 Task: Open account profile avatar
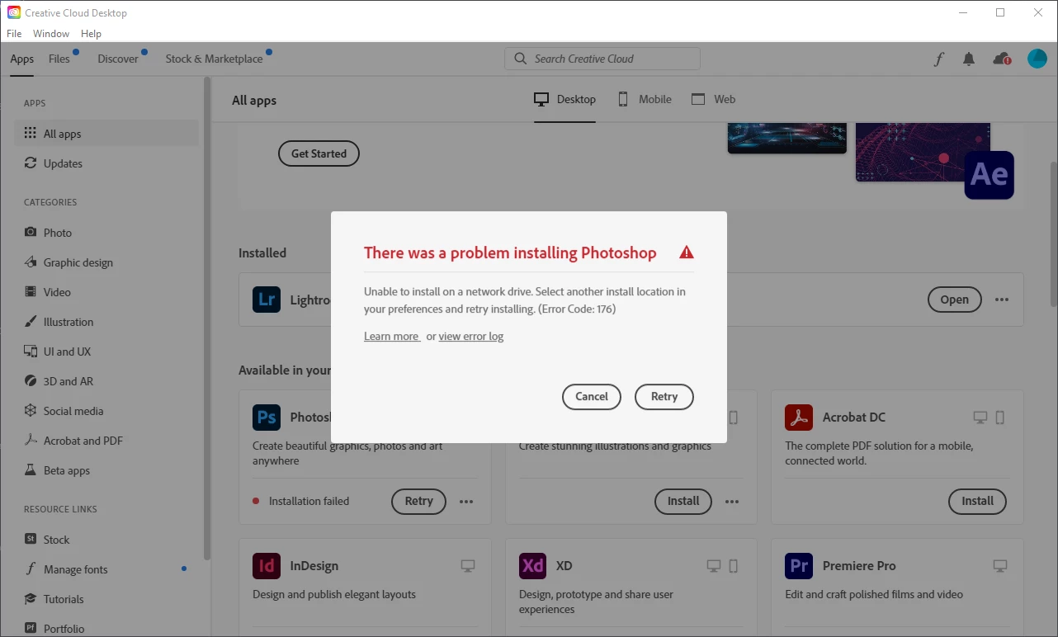(x=1037, y=59)
